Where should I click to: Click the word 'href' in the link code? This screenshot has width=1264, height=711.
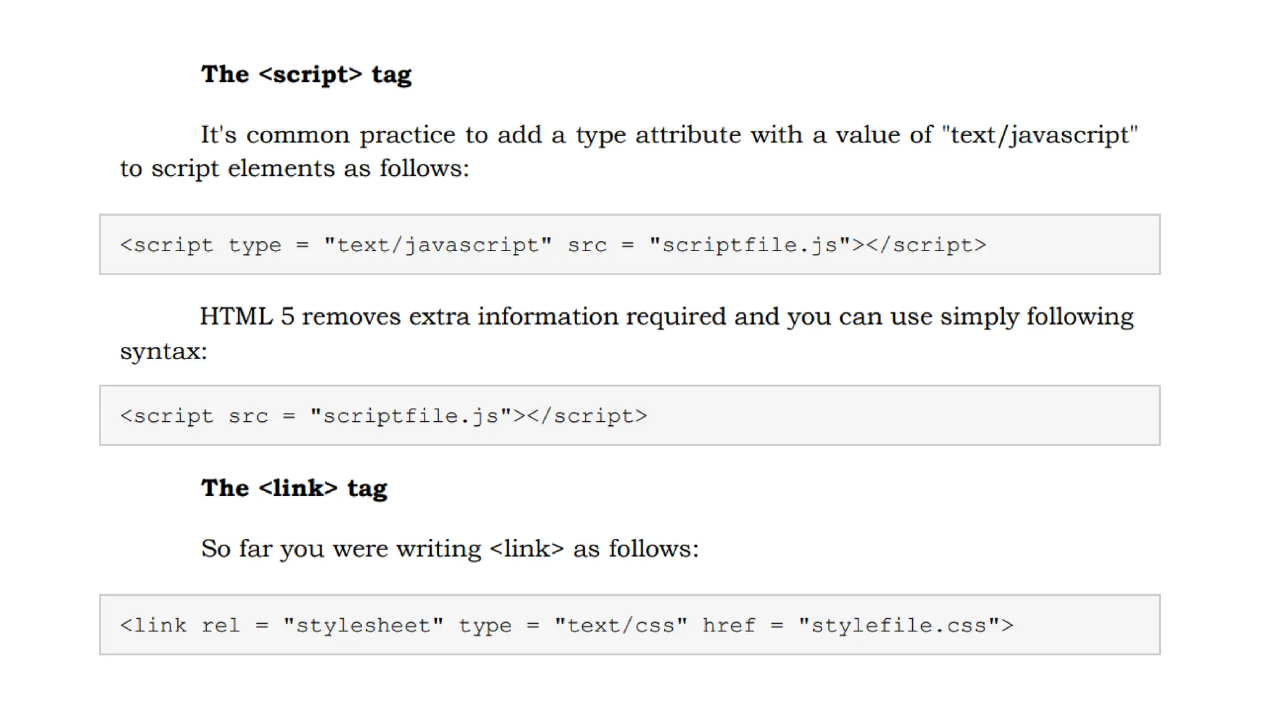coord(729,625)
